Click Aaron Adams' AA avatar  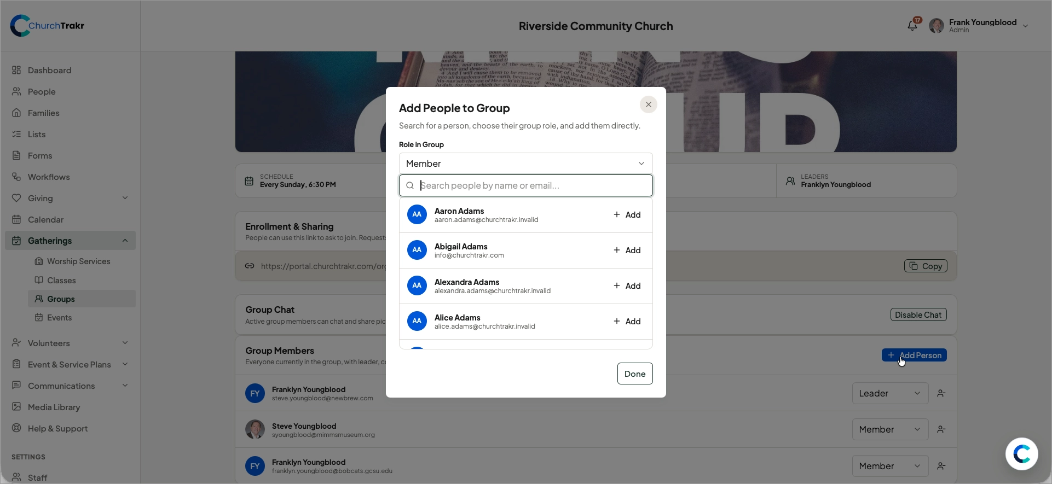click(x=417, y=214)
